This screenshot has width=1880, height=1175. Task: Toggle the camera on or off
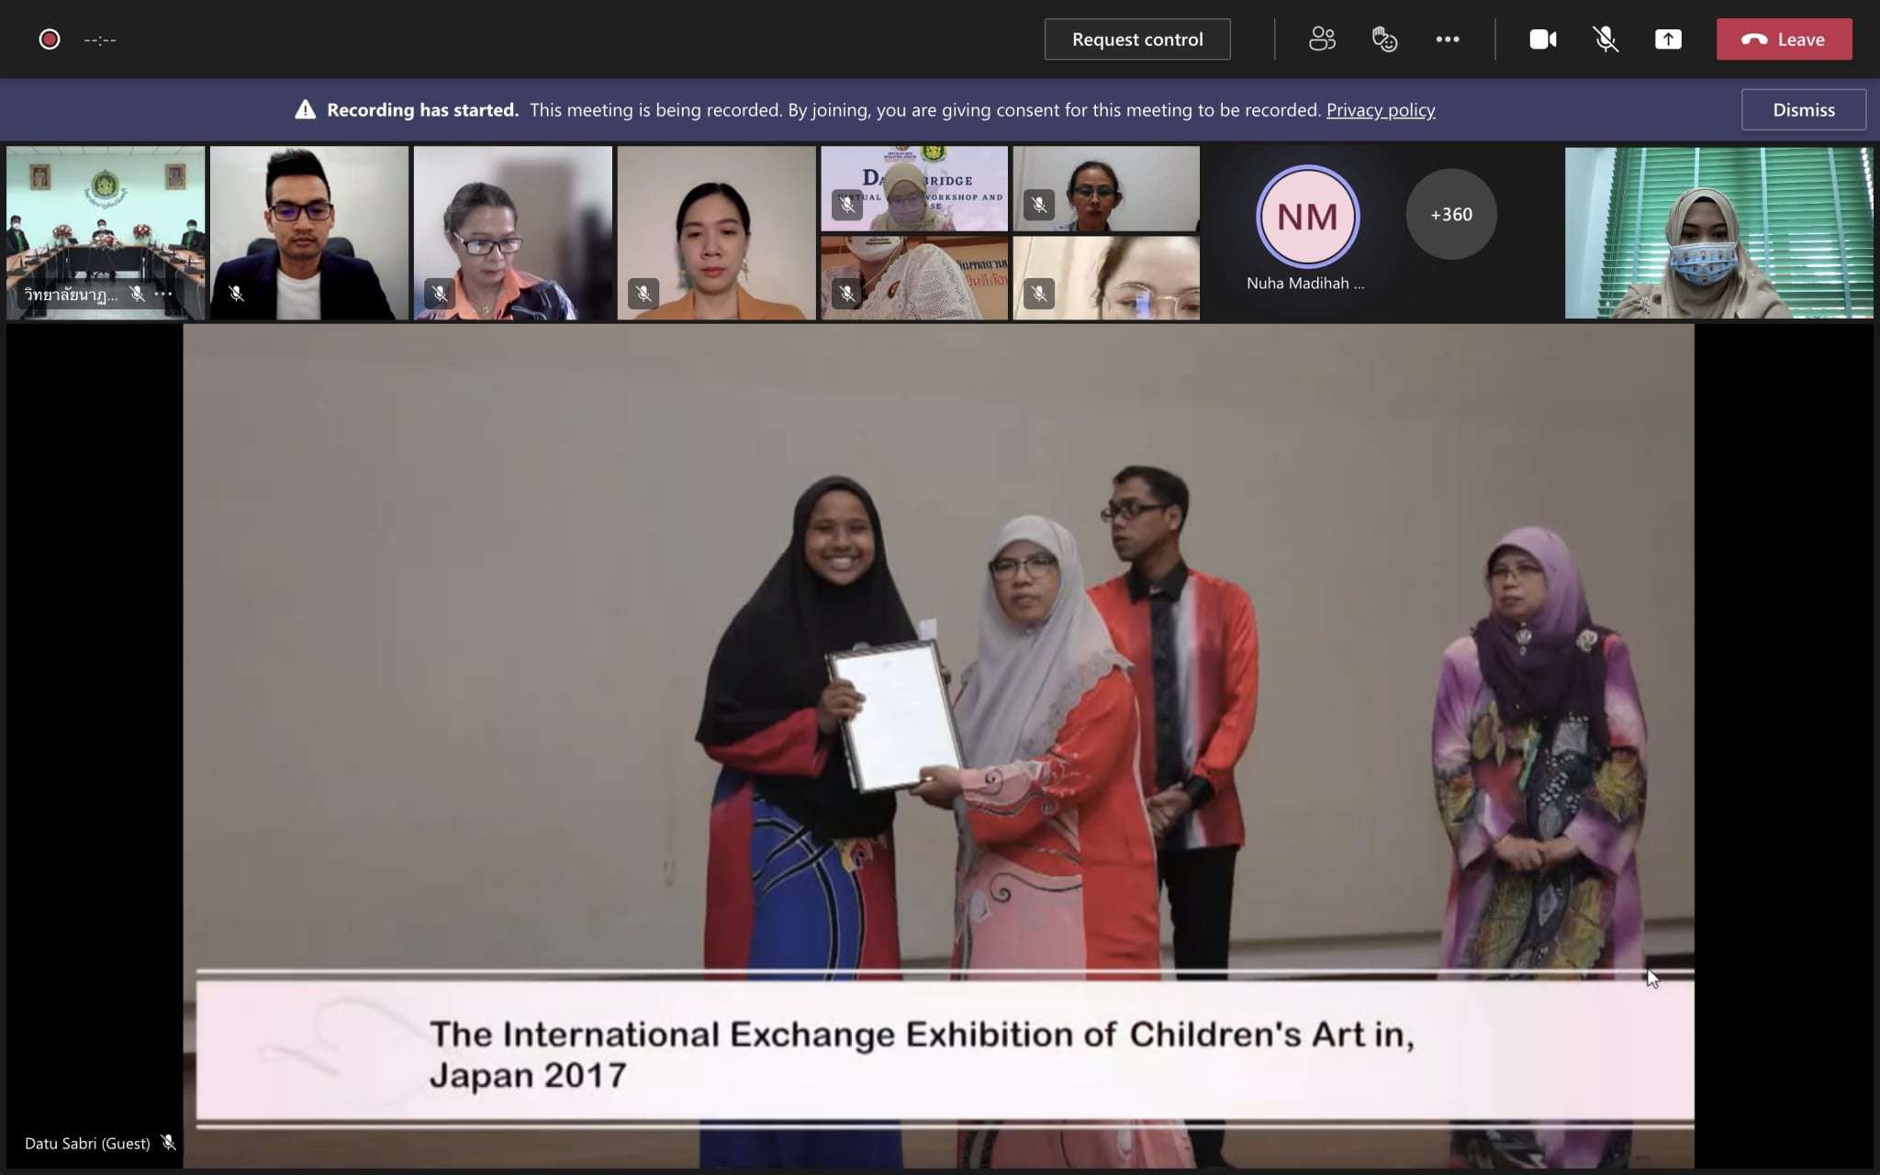tap(1542, 39)
